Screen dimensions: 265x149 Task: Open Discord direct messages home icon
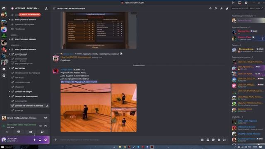coord(4,8)
